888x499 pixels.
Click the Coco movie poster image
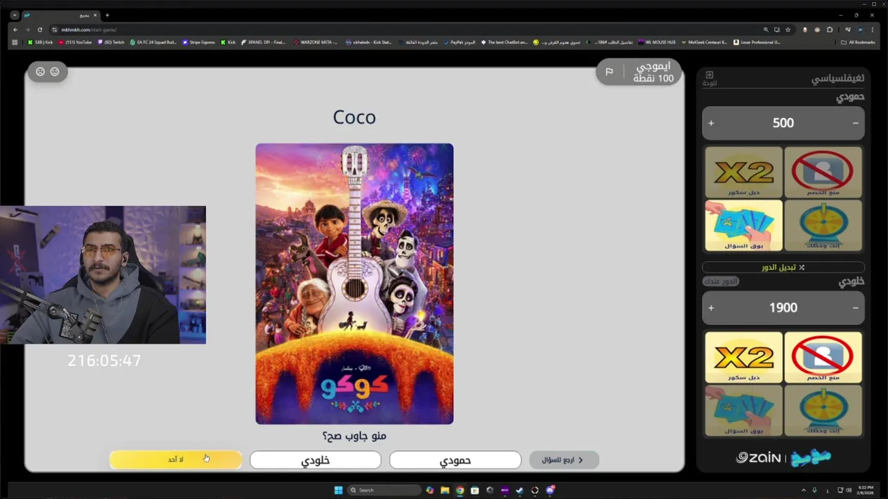[x=355, y=283]
